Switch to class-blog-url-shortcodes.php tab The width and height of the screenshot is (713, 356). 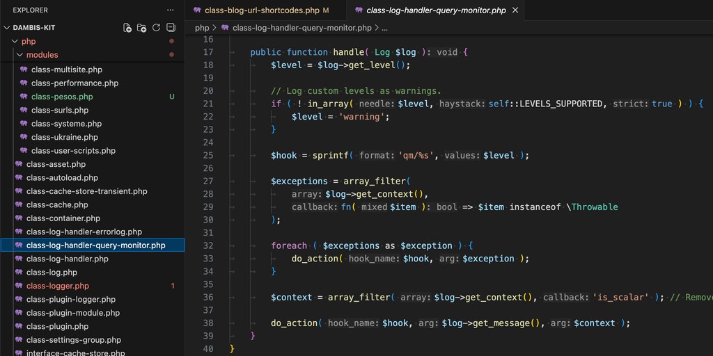tap(262, 10)
